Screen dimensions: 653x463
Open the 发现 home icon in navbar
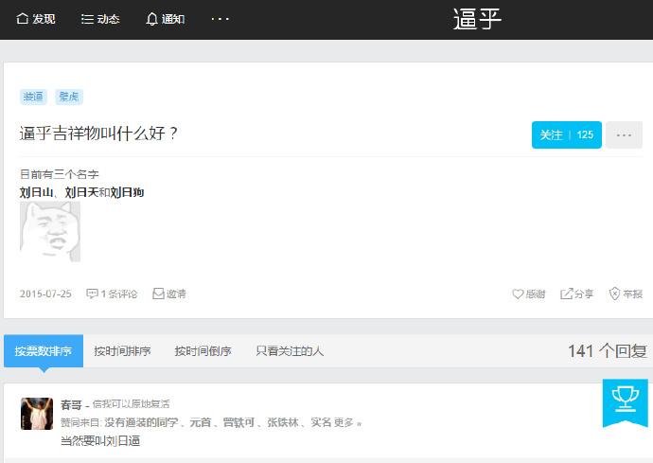click(22, 19)
